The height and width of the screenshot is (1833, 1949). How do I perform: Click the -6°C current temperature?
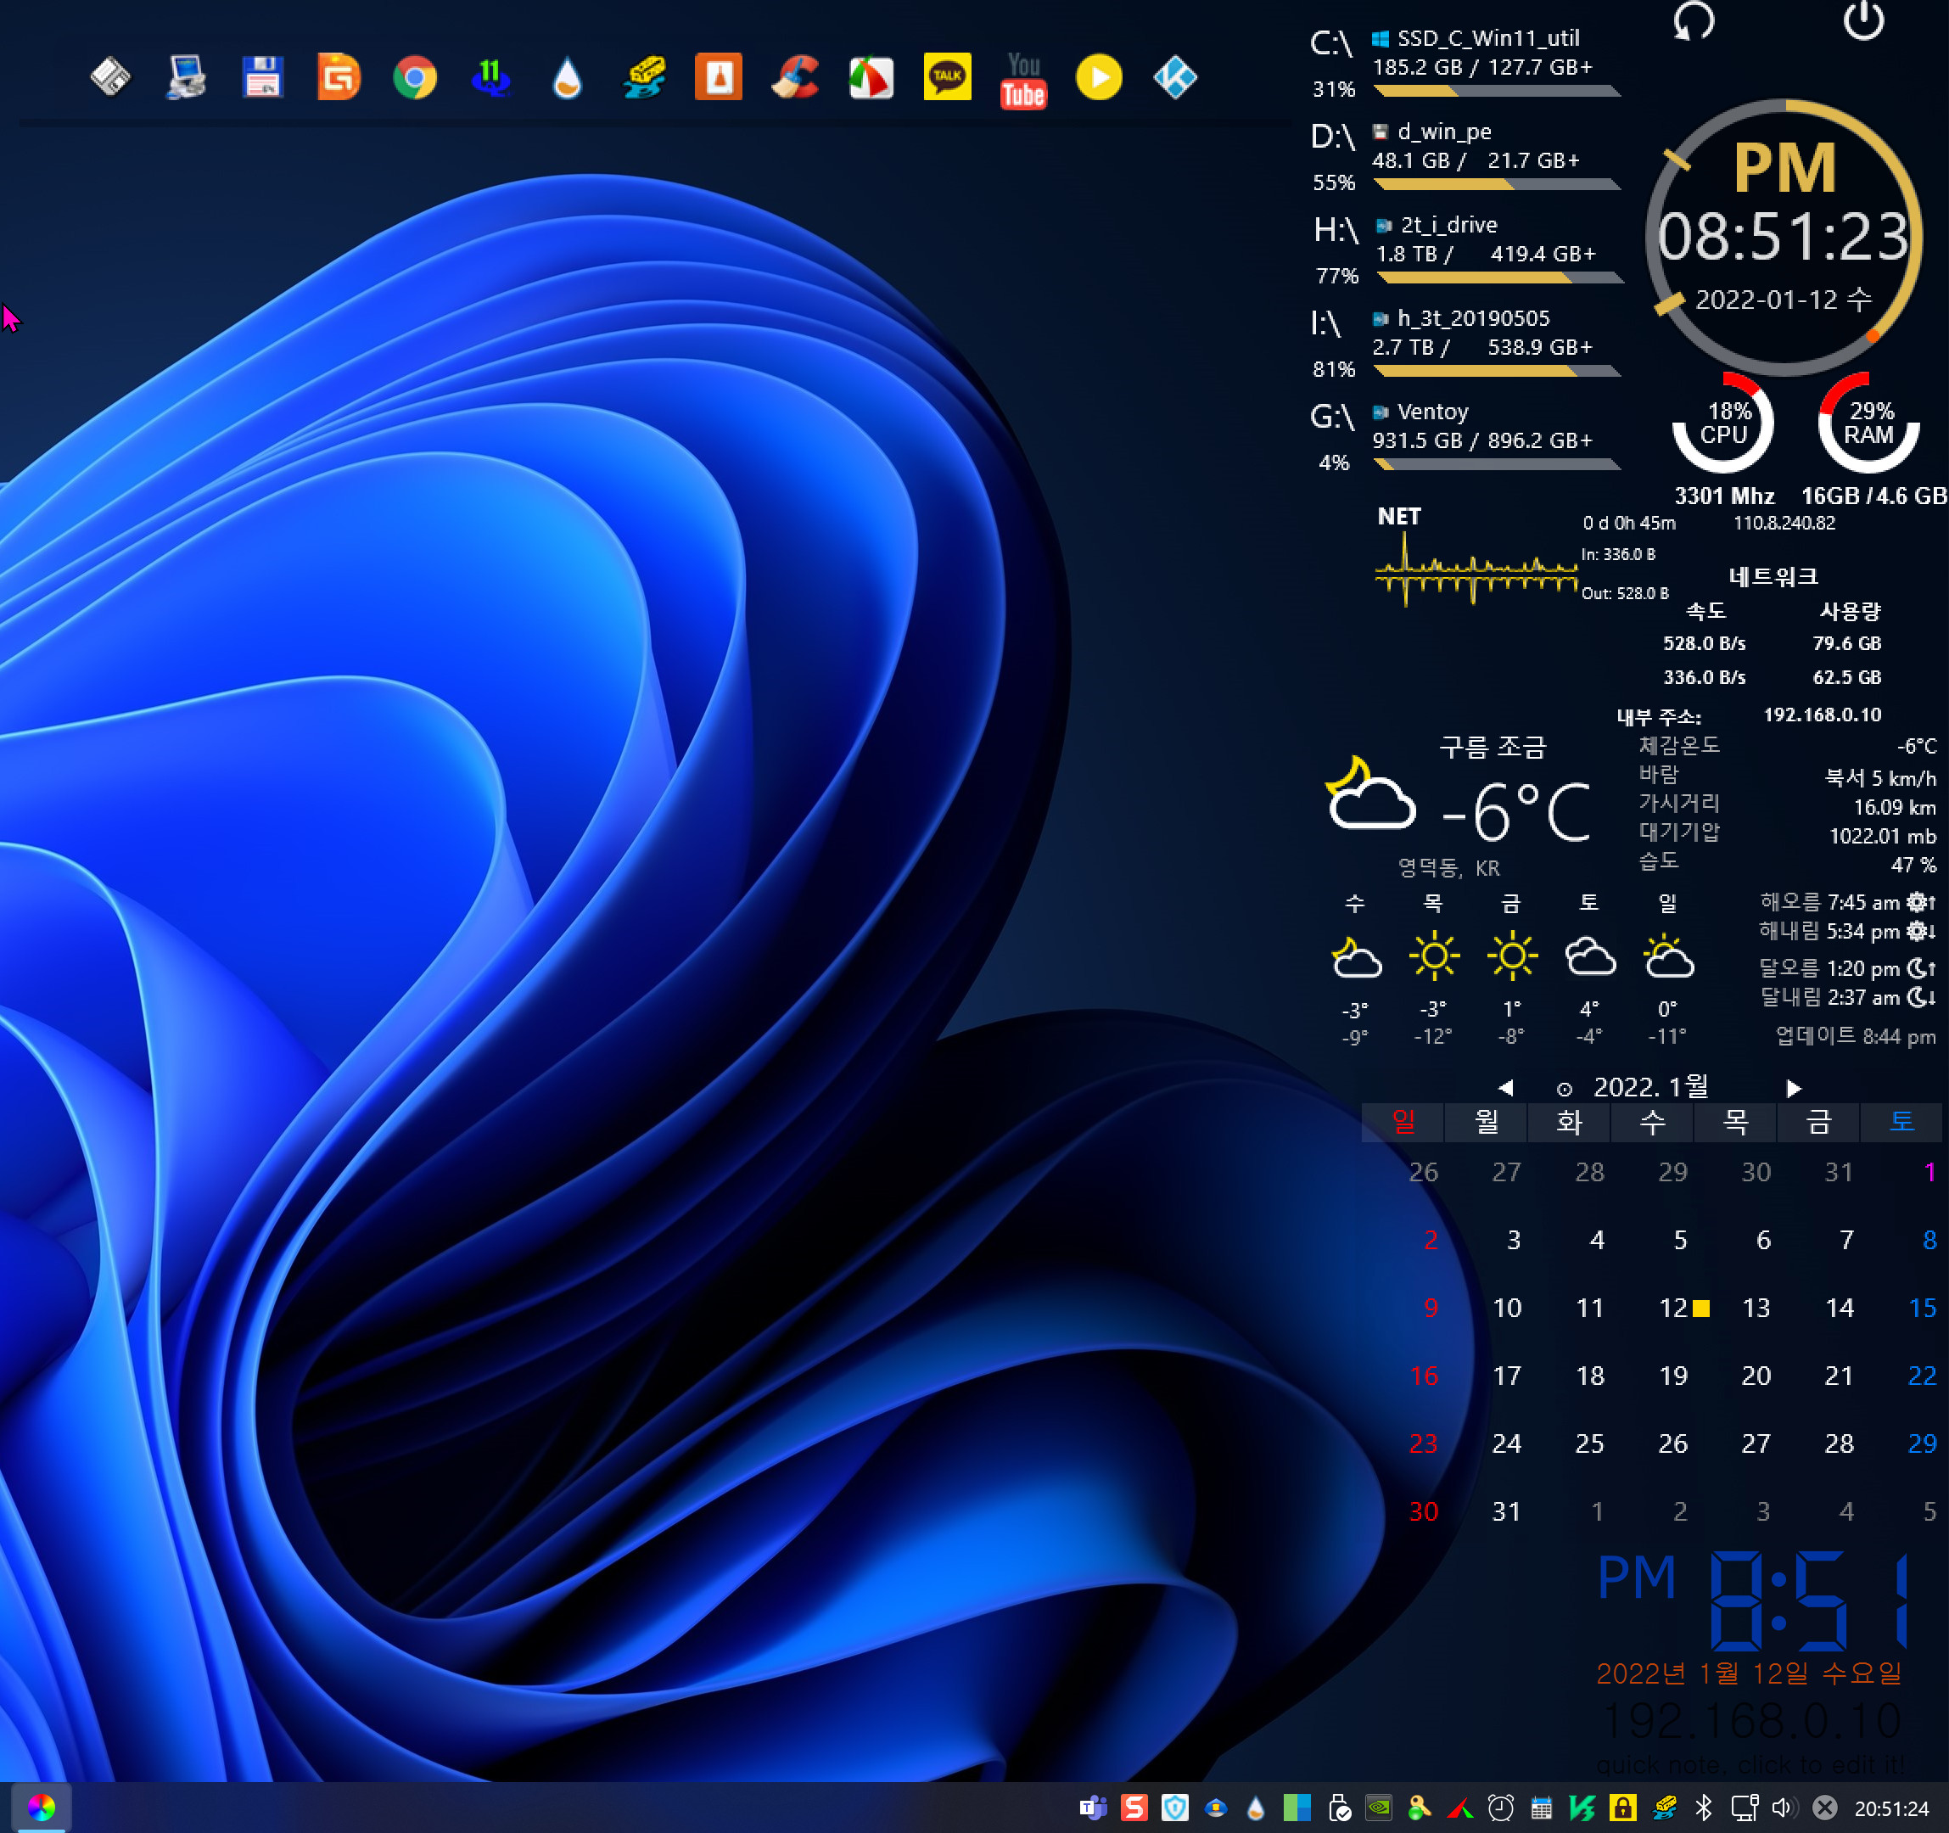point(1515,811)
